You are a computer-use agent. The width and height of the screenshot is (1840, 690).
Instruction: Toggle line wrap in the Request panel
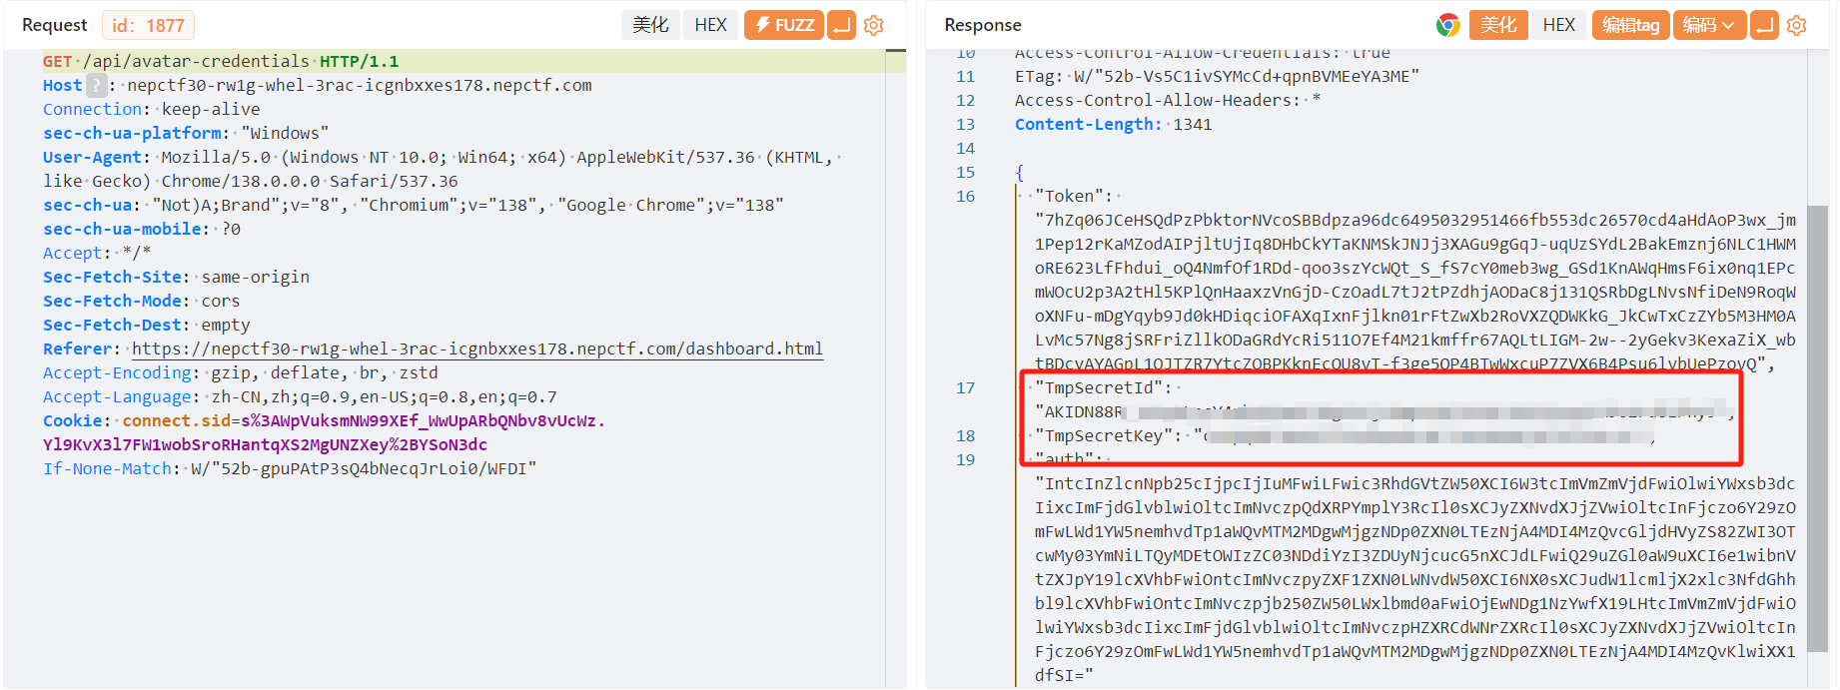tap(842, 25)
